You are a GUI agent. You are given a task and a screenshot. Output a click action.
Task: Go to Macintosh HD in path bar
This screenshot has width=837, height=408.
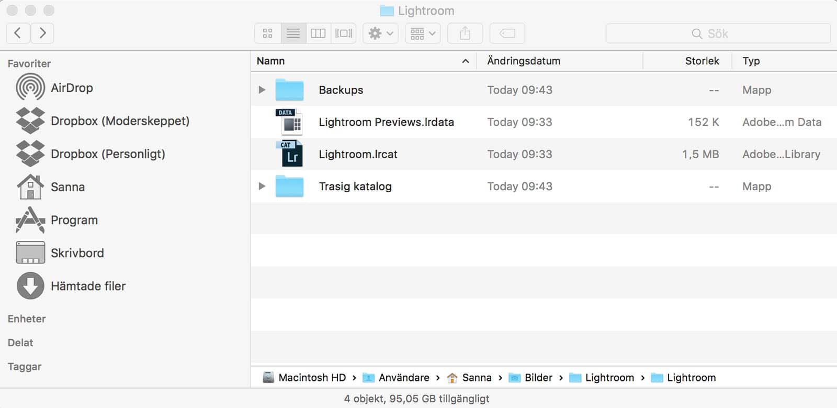(304, 378)
